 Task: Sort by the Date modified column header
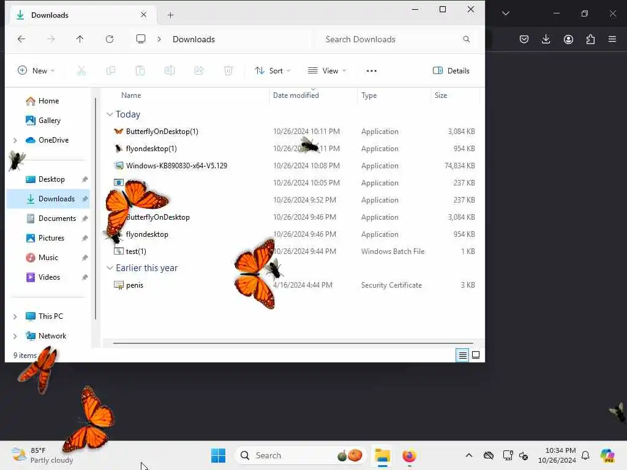click(x=296, y=95)
